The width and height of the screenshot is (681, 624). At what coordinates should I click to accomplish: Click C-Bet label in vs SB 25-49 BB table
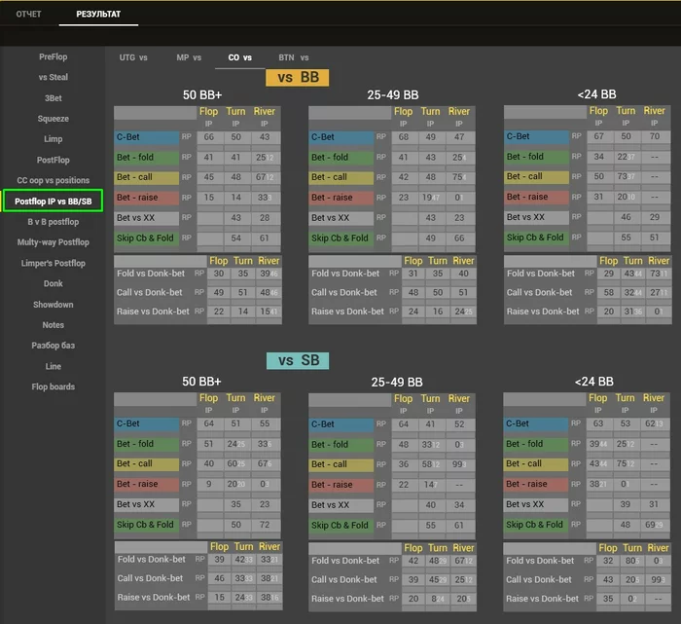(x=340, y=424)
